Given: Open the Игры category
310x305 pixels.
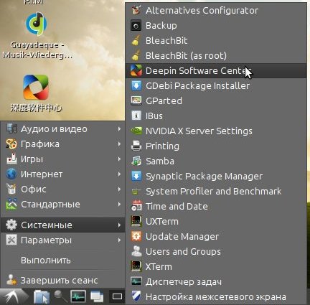Looking at the screenshot, I should pos(63,159).
